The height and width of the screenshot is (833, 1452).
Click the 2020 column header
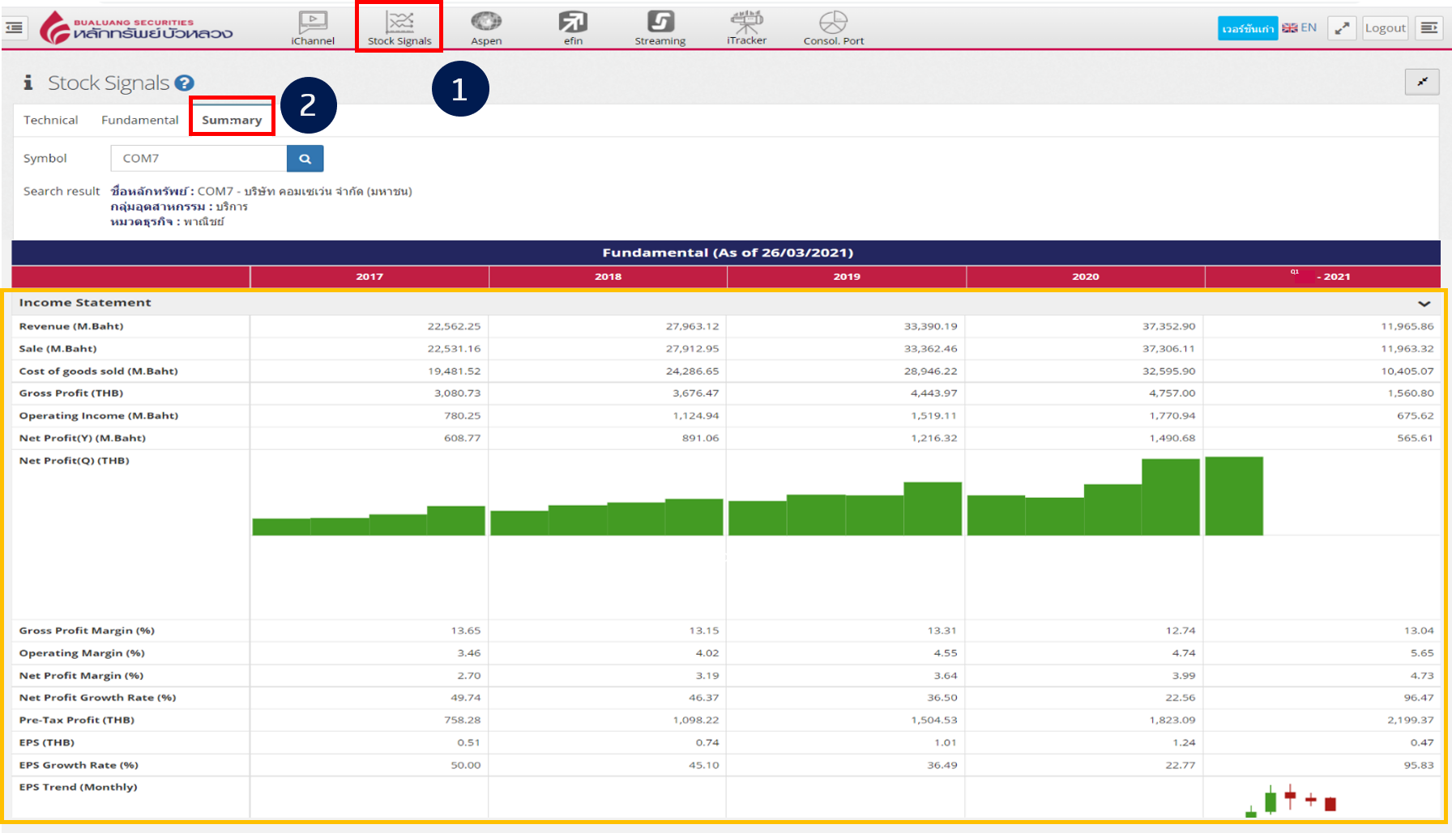1085,277
